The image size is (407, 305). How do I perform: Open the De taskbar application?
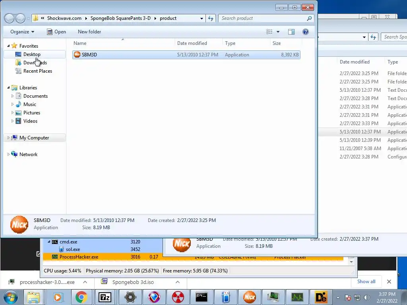321,297
